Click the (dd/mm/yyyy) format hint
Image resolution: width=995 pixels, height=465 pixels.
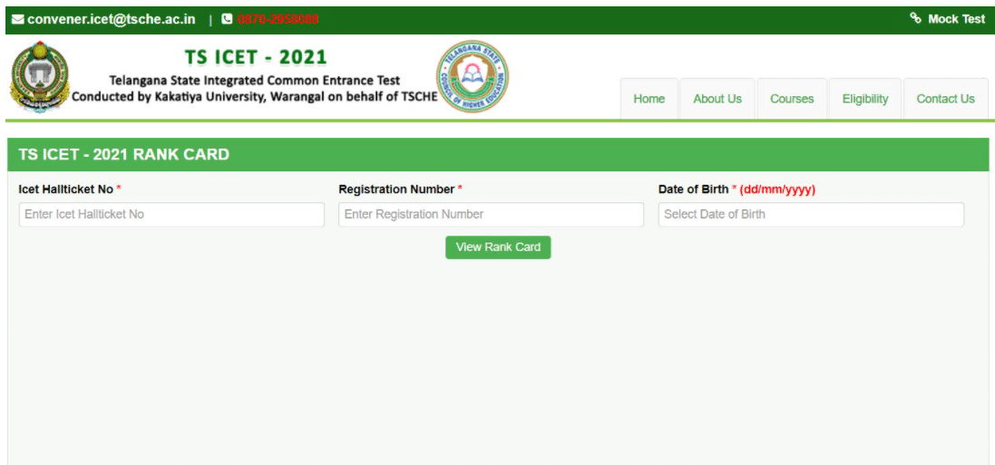point(777,189)
